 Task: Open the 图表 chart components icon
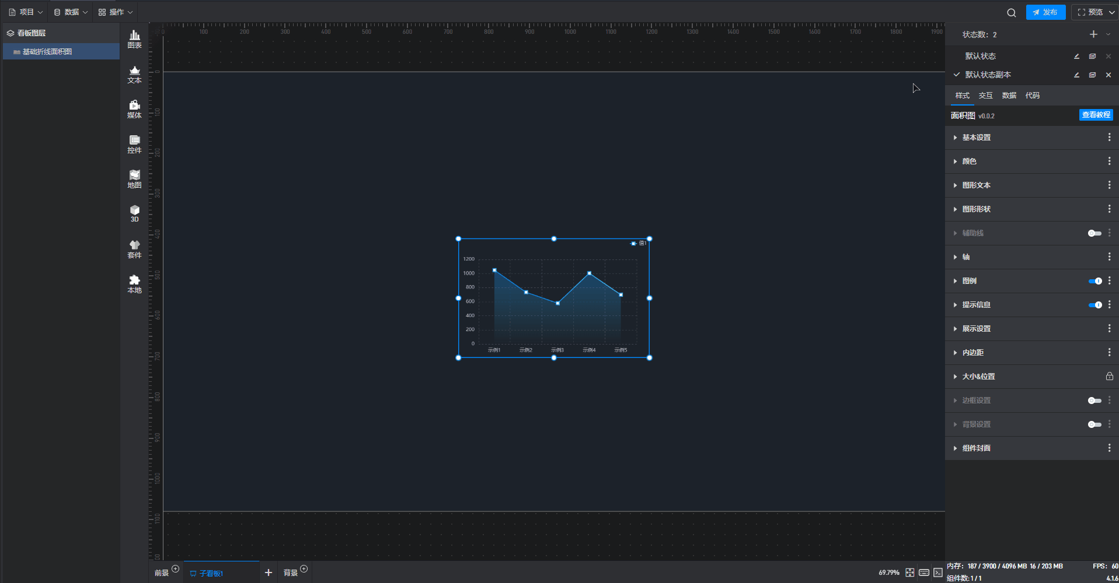tap(134, 39)
